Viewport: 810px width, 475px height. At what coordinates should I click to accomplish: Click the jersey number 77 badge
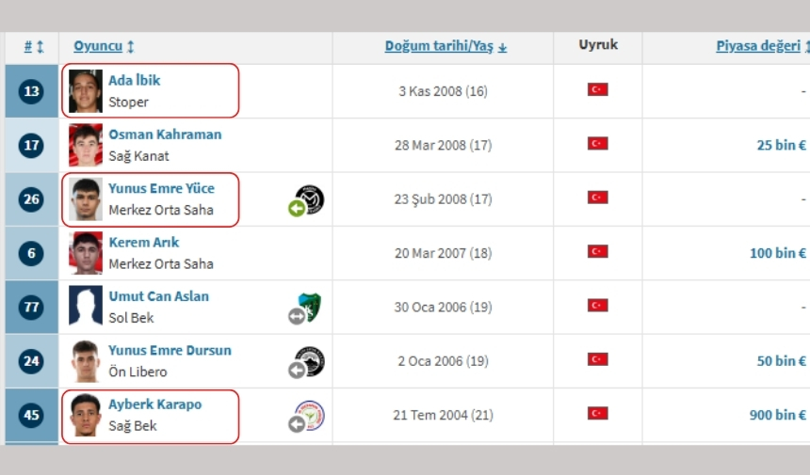(31, 307)
